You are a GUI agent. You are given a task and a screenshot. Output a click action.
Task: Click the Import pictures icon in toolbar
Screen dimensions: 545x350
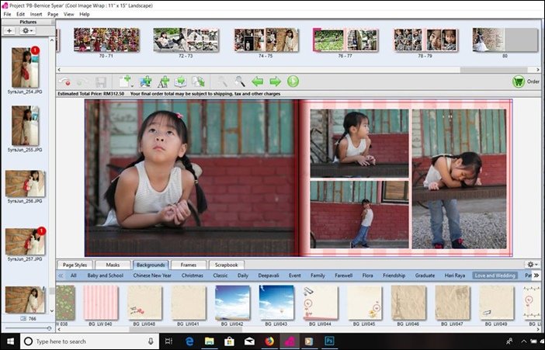tap(180, 81)
